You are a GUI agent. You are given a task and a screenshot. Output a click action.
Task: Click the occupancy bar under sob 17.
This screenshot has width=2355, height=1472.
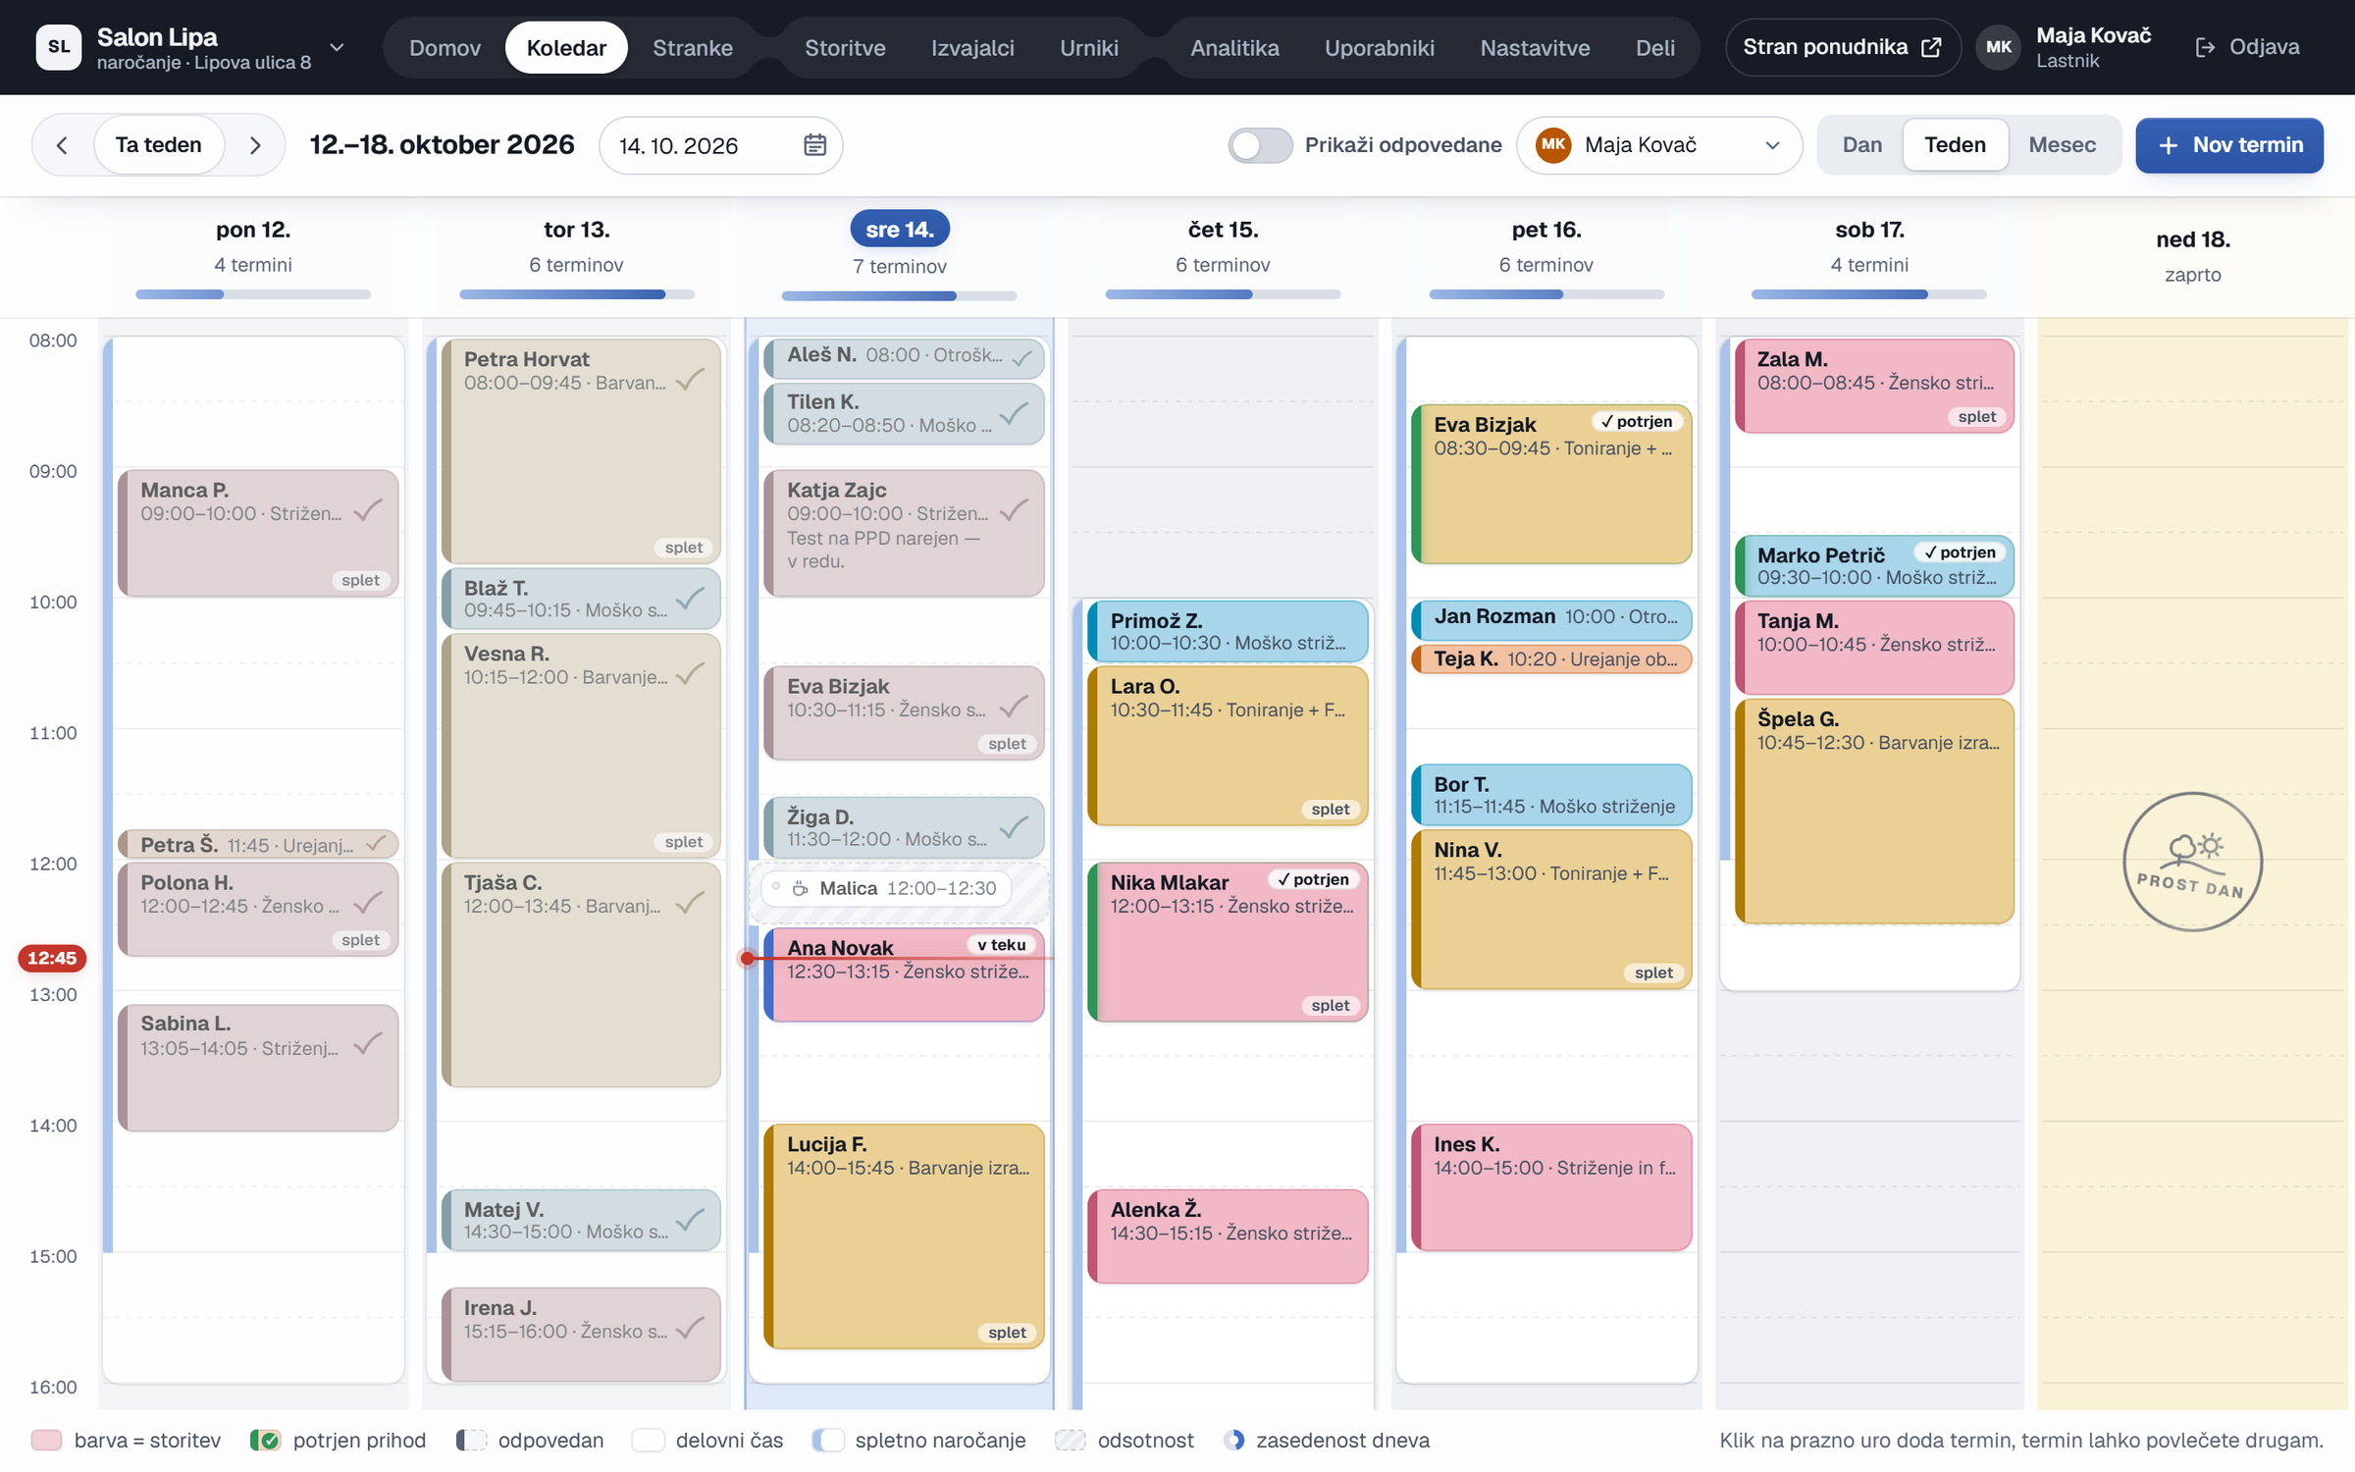1868,294
